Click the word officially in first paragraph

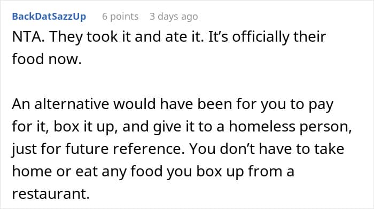coord(261,37)
